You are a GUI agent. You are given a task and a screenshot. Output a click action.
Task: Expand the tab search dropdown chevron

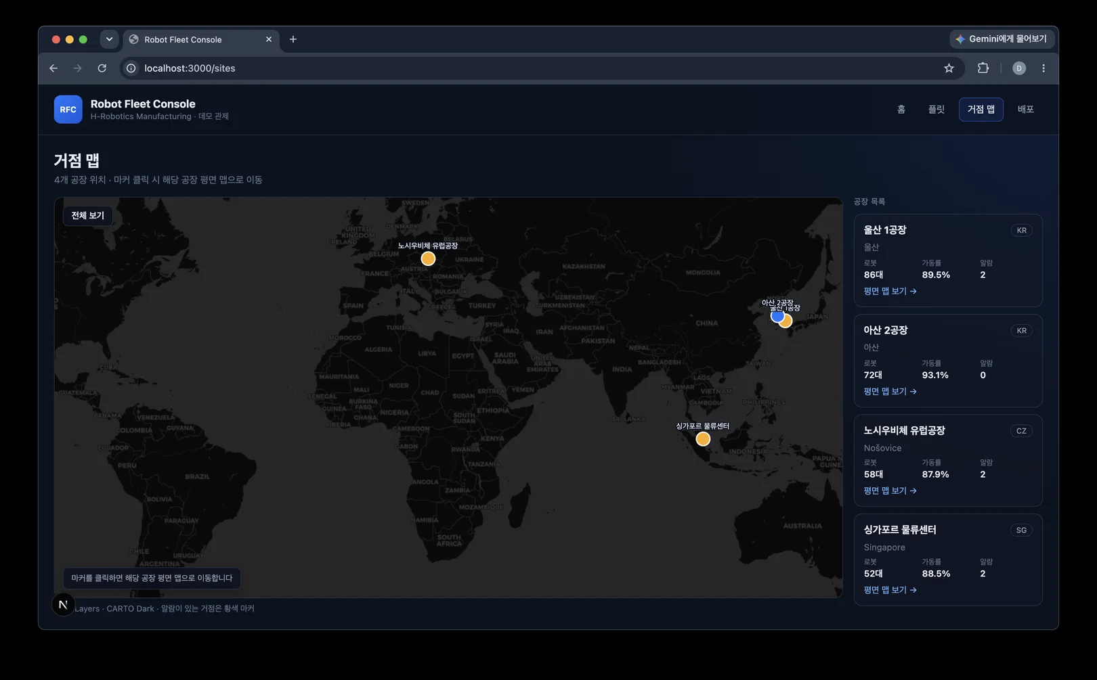(x=109, y=39)
